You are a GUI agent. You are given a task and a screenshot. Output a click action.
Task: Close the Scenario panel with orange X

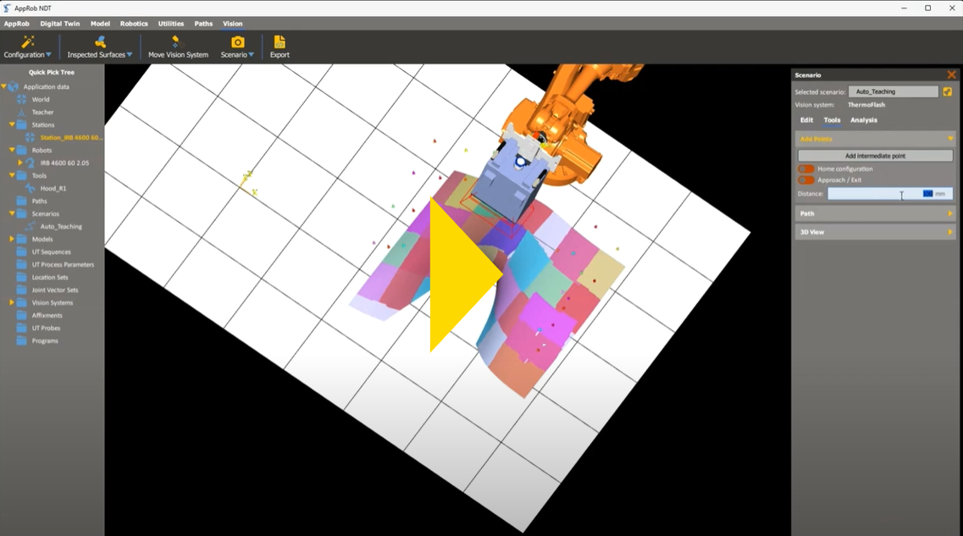[x=951, y=75]
